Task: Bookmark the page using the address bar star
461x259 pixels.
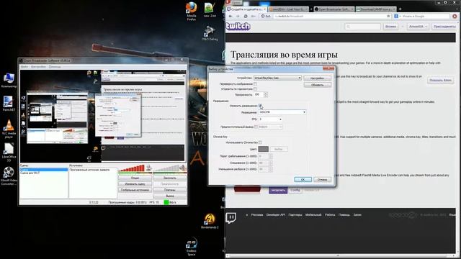Action: tap(388, 16)
